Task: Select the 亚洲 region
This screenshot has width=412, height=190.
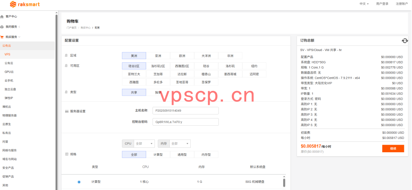Action: (x=158, y=56)
